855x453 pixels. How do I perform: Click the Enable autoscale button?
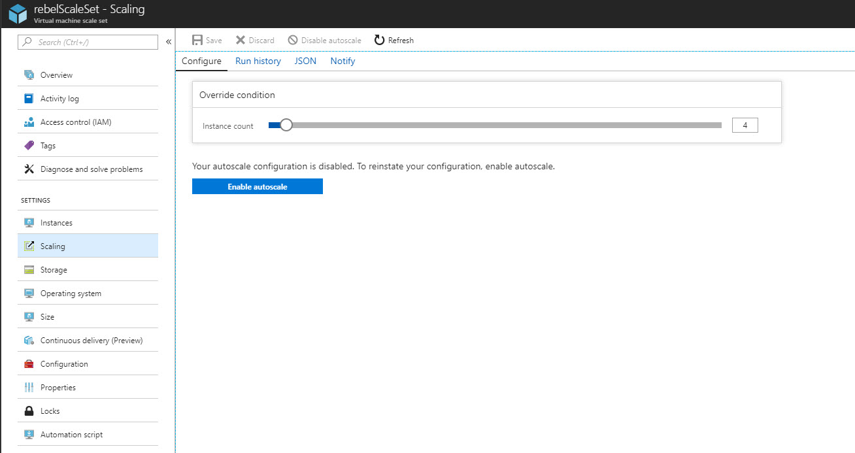click(258, 186)
